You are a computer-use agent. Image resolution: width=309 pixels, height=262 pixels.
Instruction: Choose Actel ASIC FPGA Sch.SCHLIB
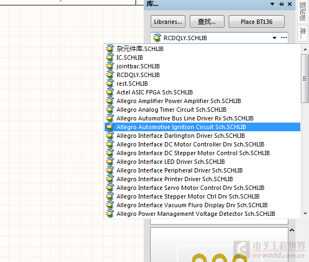click(202, 92)
